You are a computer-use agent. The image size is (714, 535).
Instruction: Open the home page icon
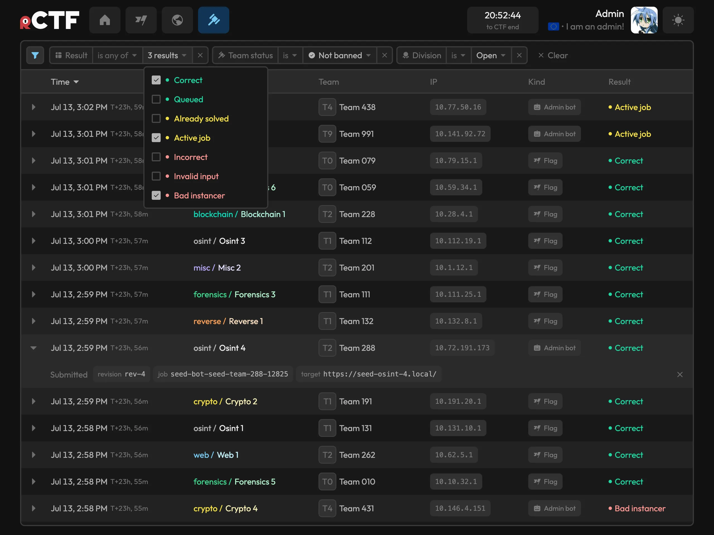click(x=105, y=20)
